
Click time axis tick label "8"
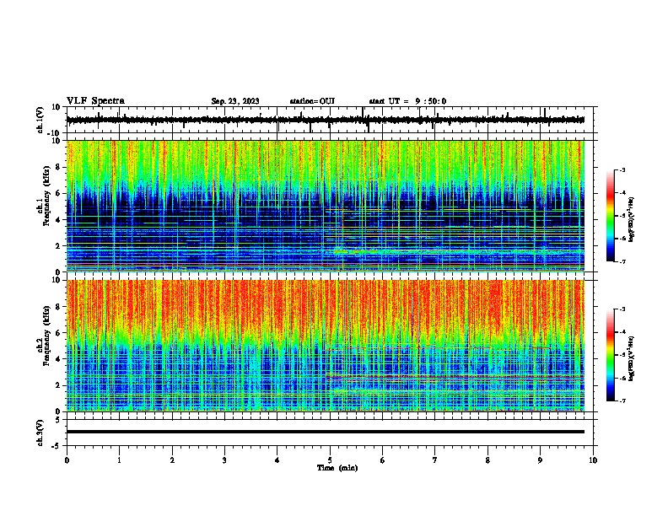pyautogui.click(x=488, y=460)
